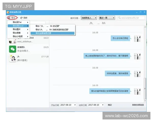Expand arrow next to 导出到Txt
153x122 pixels.
click(x=28, y=22)
